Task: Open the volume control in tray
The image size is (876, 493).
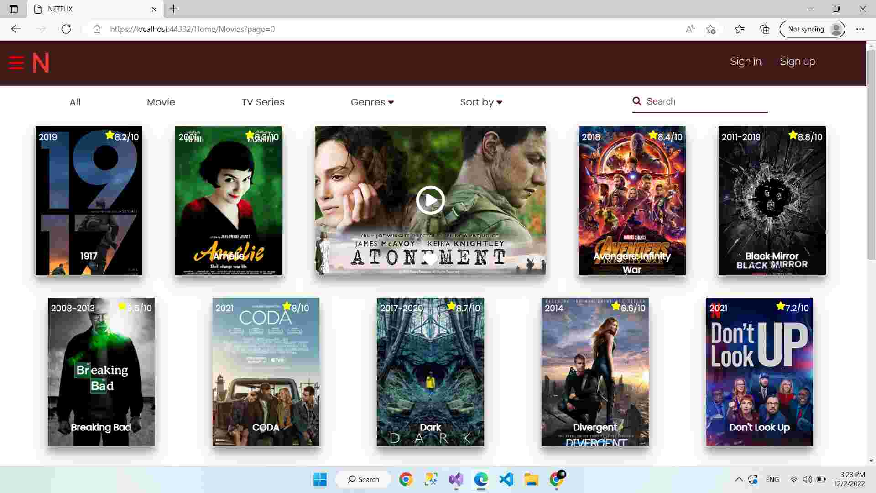Action: tap(807, 479)
